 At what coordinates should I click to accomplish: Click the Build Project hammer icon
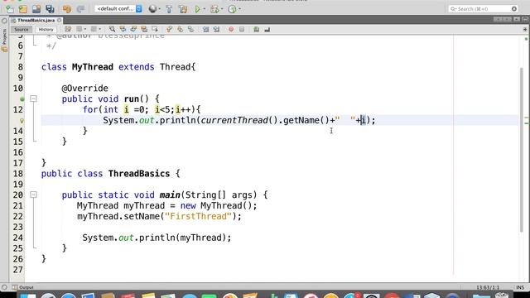(x=169, y=9)
